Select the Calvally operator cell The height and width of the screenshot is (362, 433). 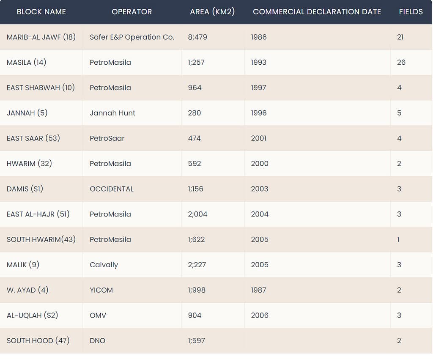[x=104, y=265]
